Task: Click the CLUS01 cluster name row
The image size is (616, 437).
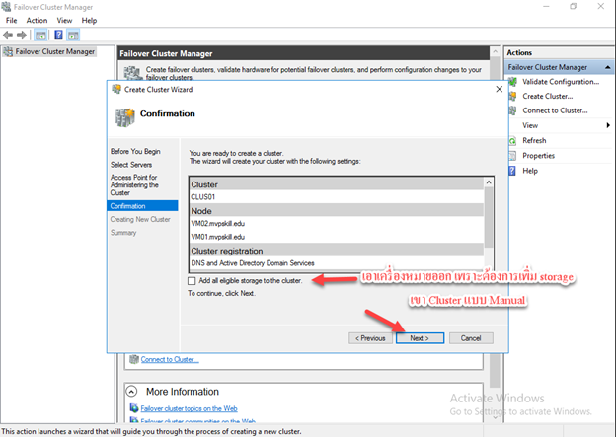Action: (337, 197)
